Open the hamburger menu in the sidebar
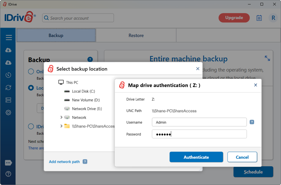The width and height of the screenshot is (281, 185). click(9, 37)
